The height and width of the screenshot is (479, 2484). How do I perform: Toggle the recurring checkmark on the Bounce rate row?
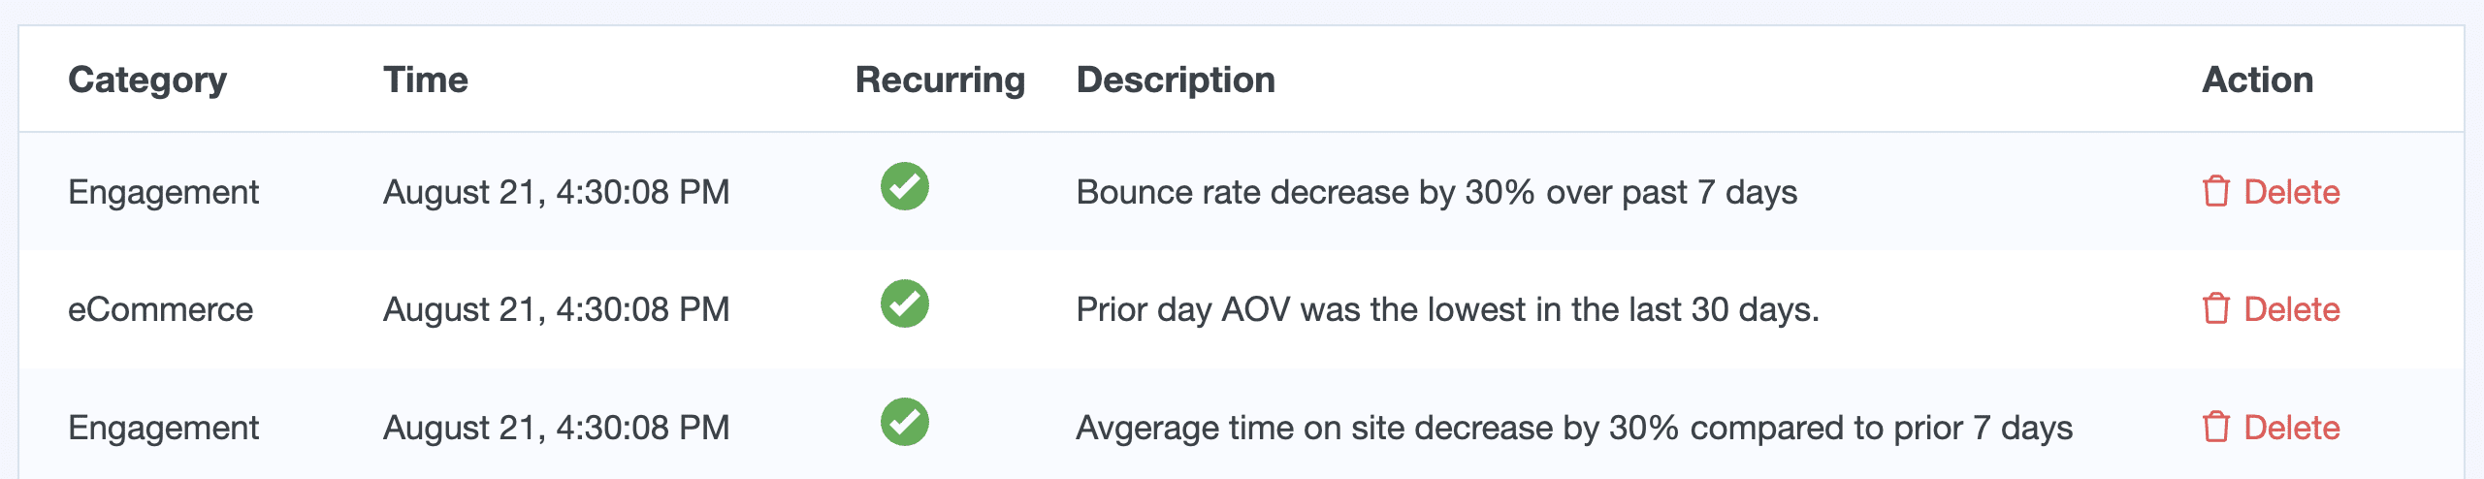point(904,186)
